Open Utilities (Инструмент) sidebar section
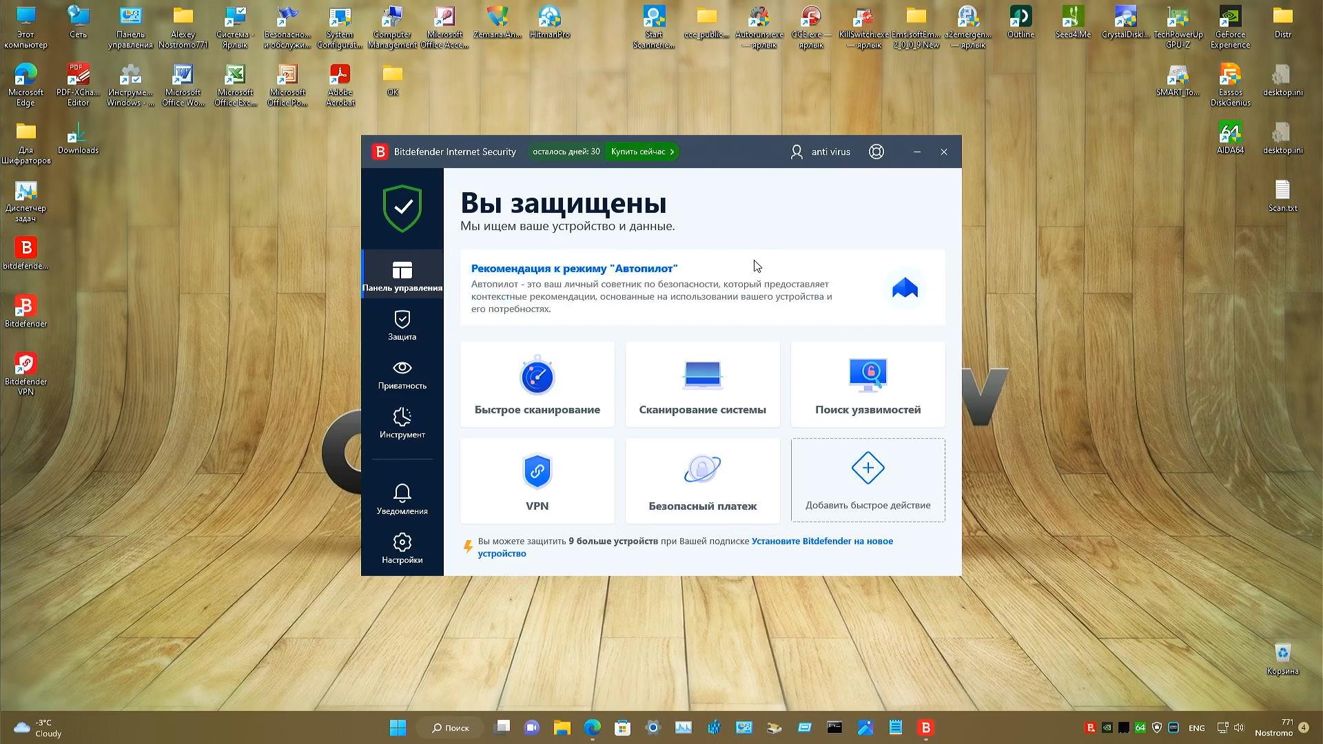This screenshot has width=1323, height=744. [x=402, y=423]
